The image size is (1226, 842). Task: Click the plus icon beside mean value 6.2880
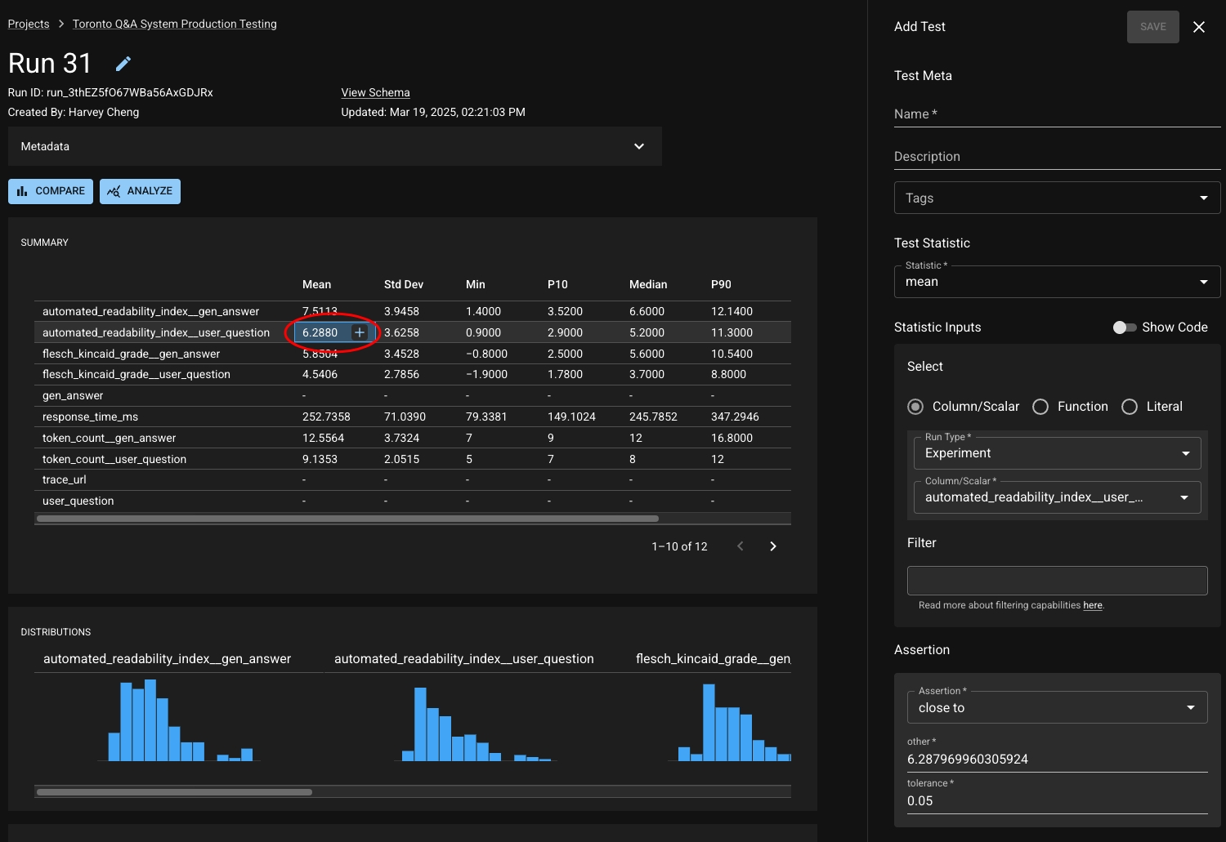click(359, 332)
